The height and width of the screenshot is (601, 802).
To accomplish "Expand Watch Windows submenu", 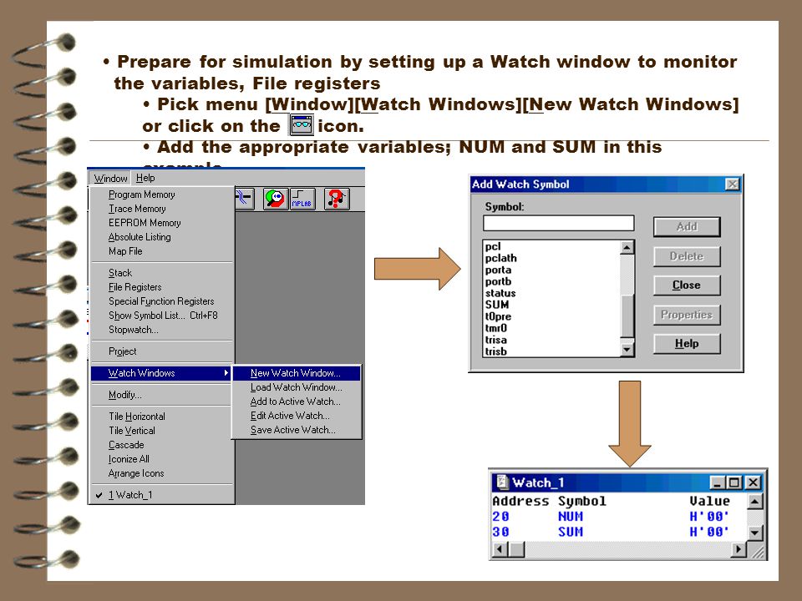I will coord(161,373).
